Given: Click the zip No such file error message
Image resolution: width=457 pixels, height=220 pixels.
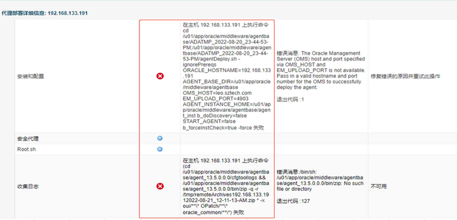Looking at the screenshot, I should tap(320, 180).
